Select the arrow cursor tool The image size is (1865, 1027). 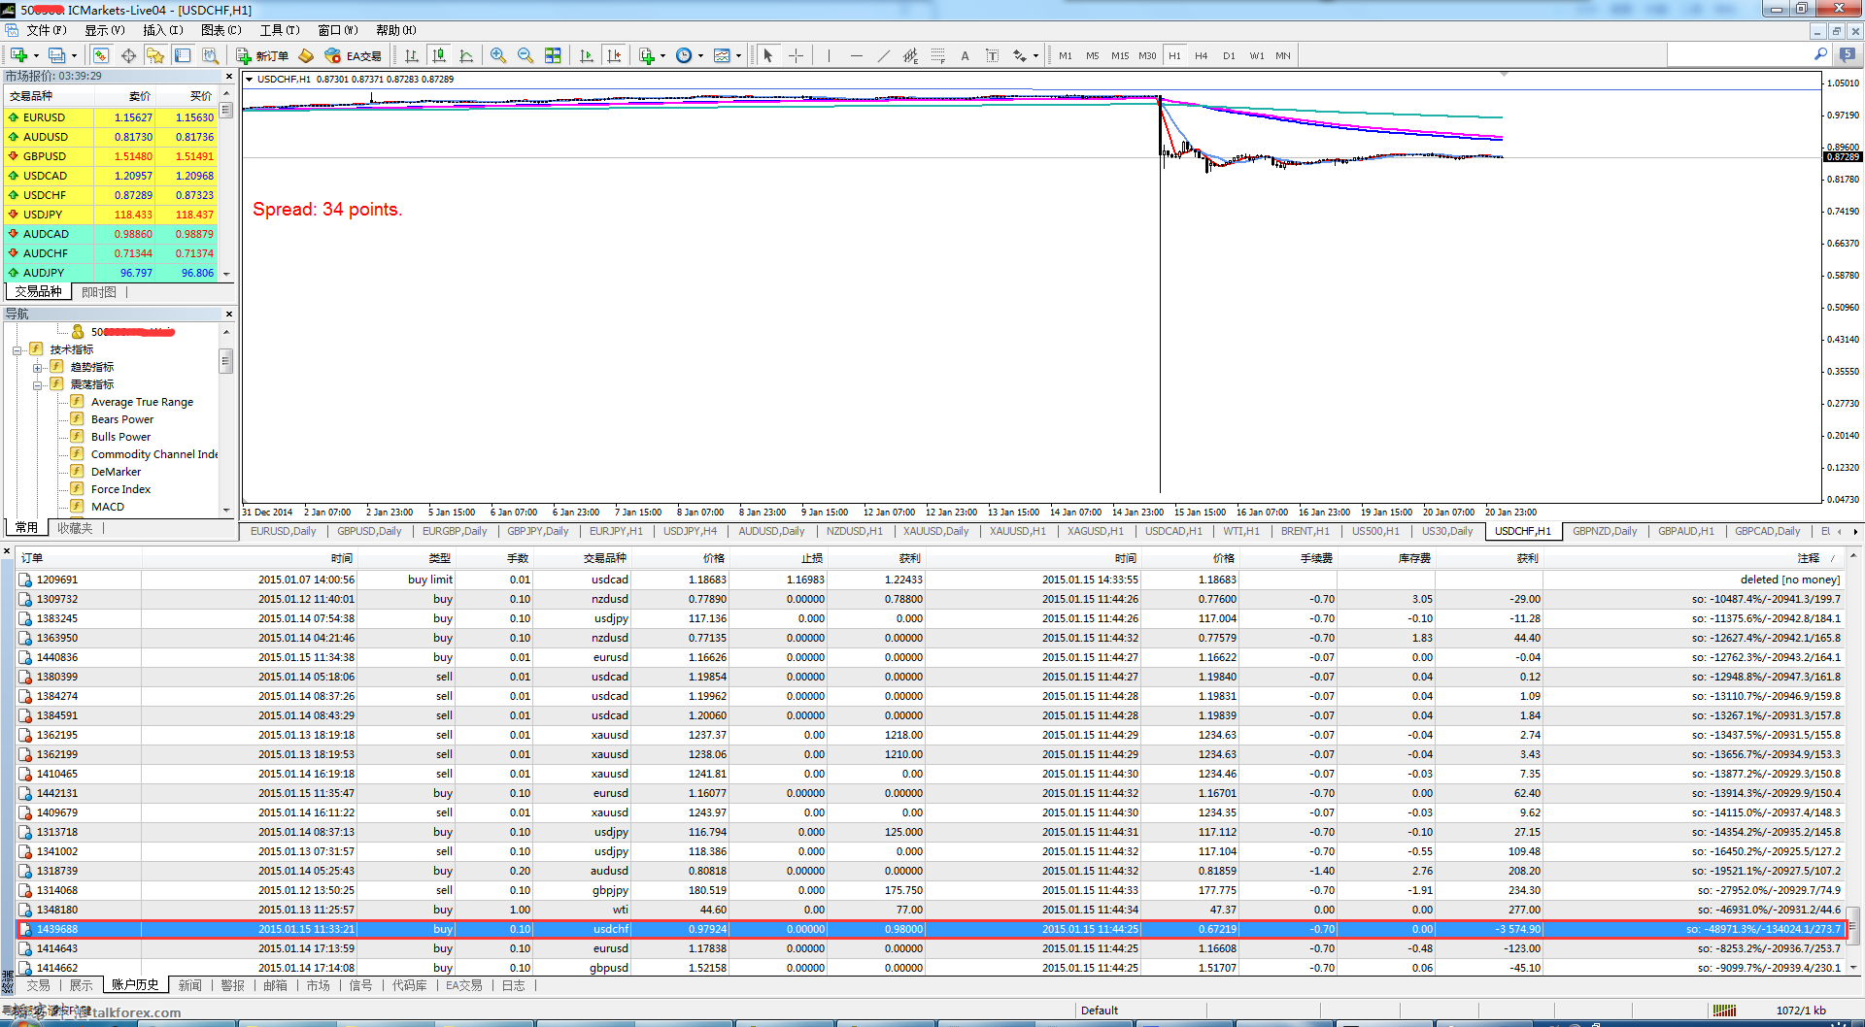pos(768,55)
